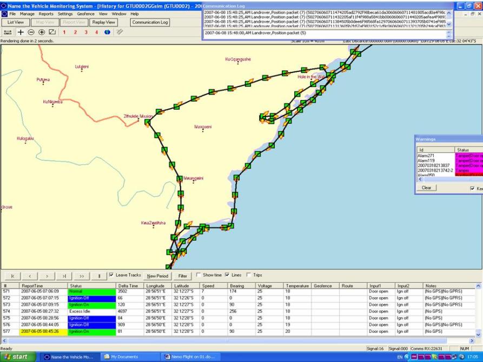This screenshot has height=362, width=483.
Task: Select the Excess Idle status in row 574
Action: pyautogui.click(x=92, y=312)
